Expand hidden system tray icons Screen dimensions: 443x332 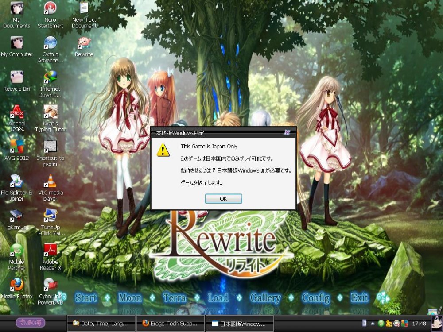(x=373, y=324)
